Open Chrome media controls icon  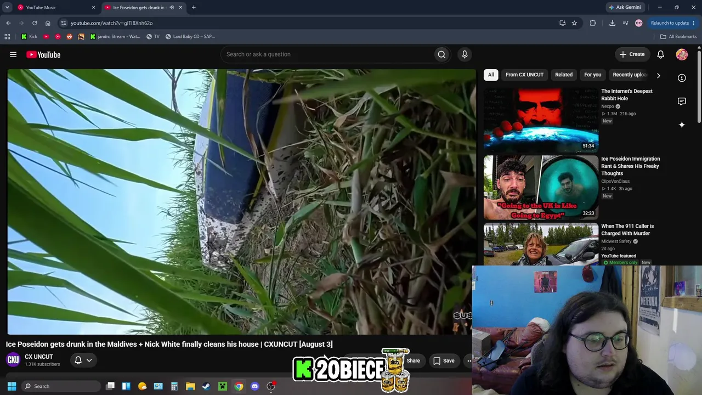(x=625, y=23)
